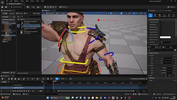Screen dimensions: 177x100
Task: Toggle the Display Axes checkbox
Action: pos(161,40)
